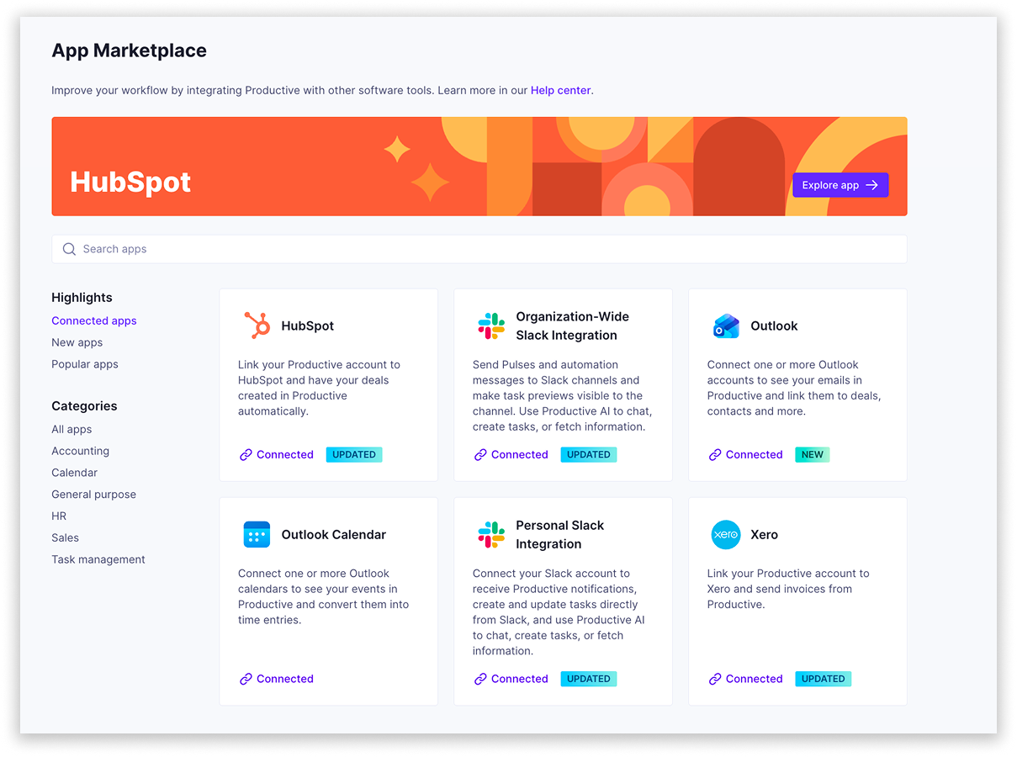Click link icon beside HubSpot Connected
The height and width of the screenshot is (757, 1017).
[246, 454]
